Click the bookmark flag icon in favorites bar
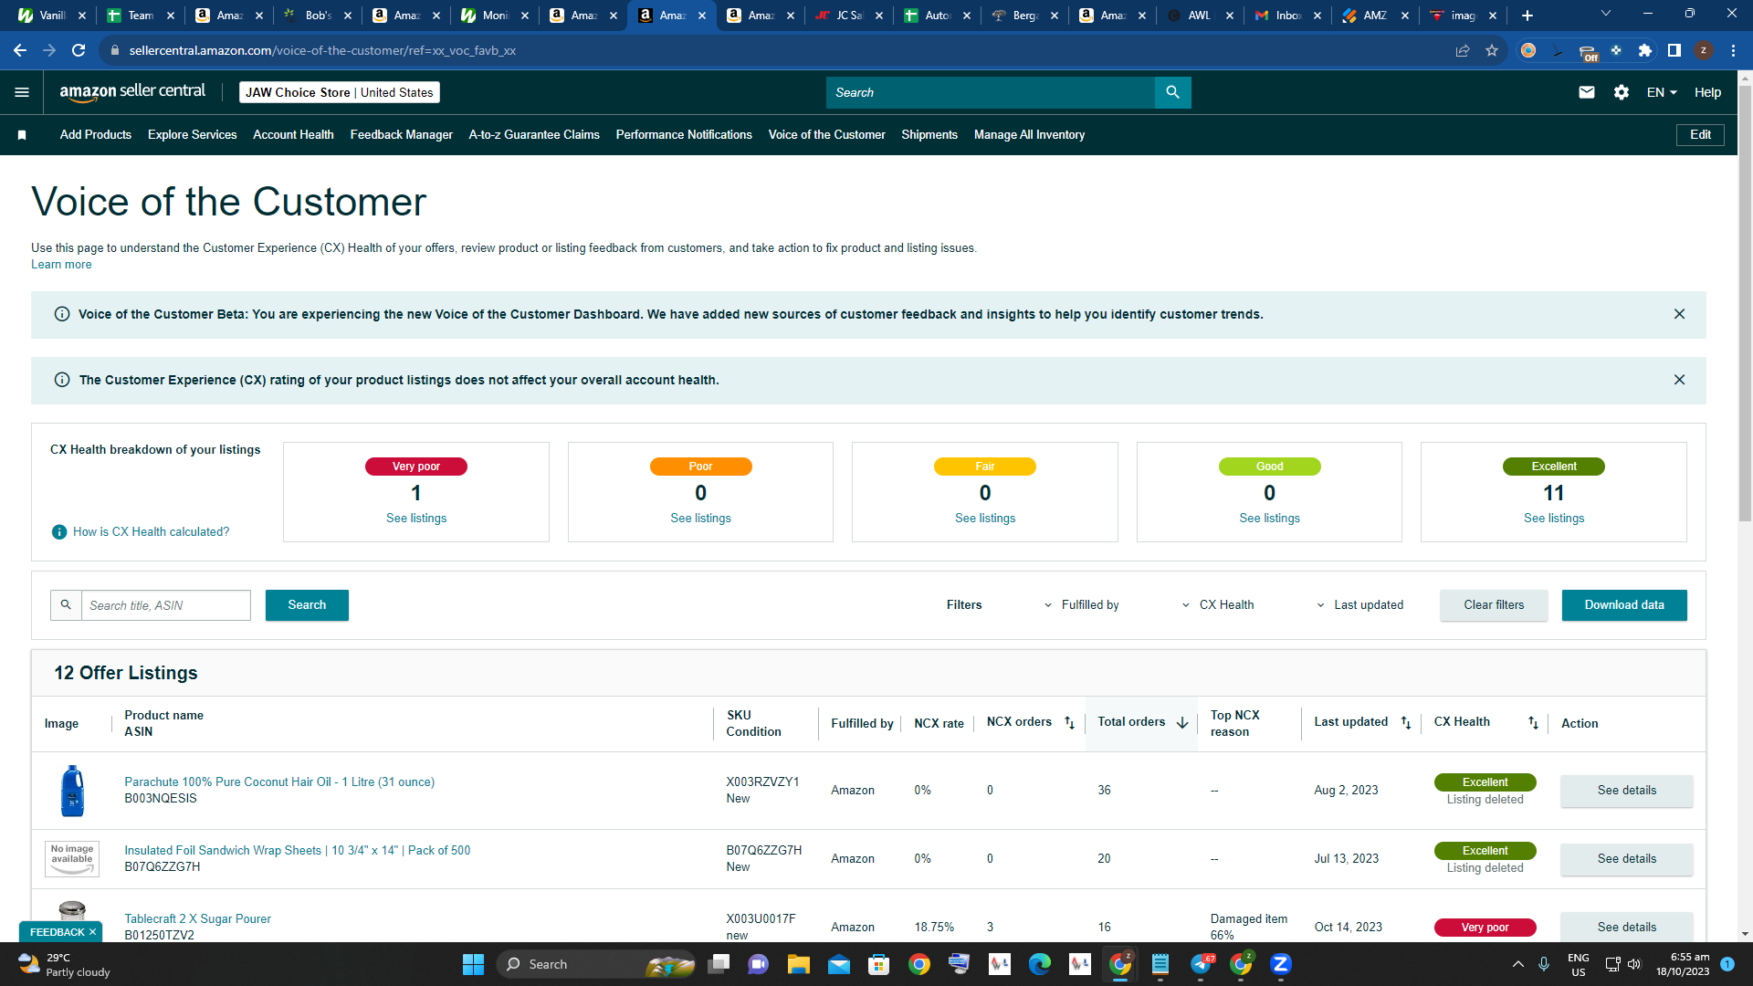 coord(22,135)
